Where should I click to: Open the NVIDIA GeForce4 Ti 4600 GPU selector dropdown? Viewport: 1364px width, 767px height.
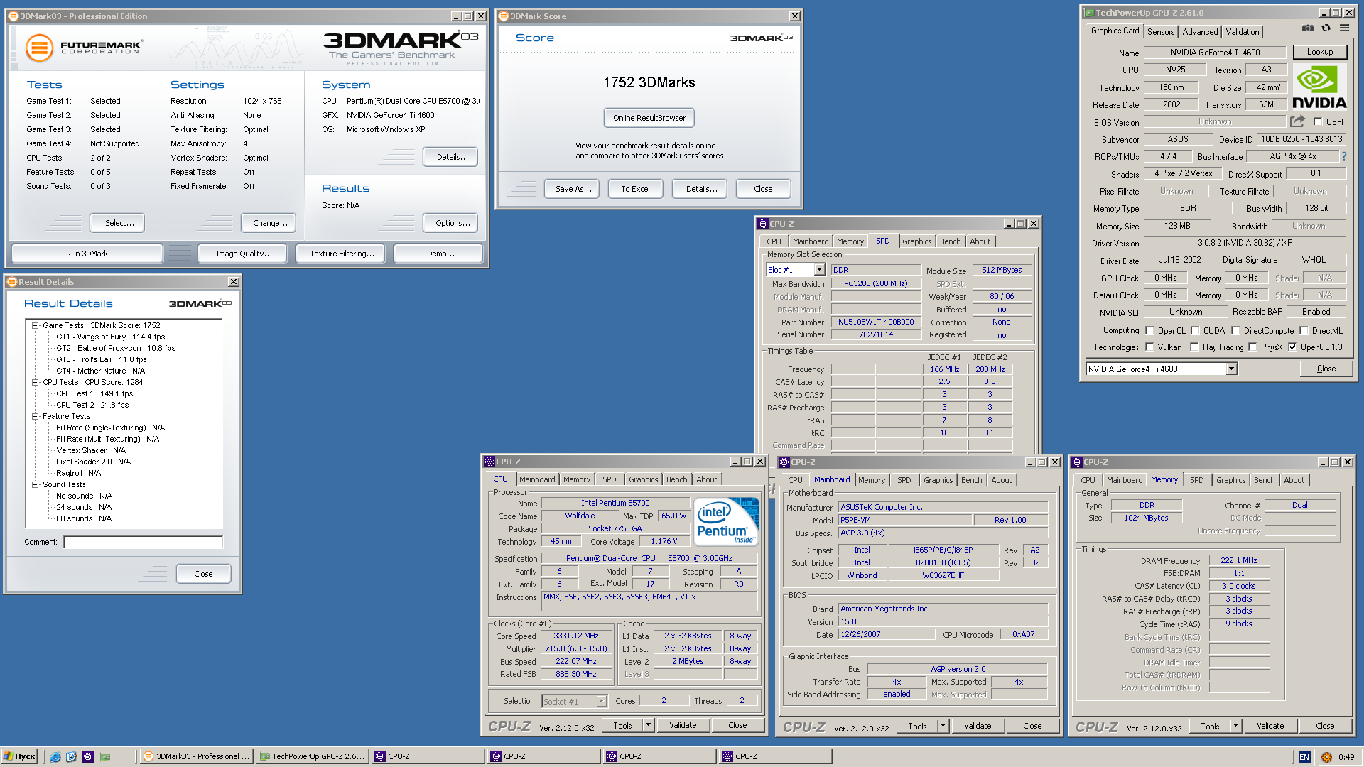1231,369
